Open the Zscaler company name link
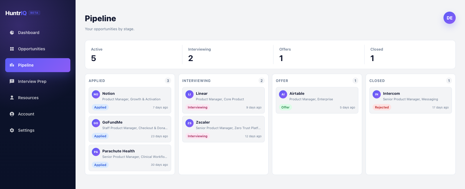The width and height of the screenshot is (465, 189). [203, 122]
